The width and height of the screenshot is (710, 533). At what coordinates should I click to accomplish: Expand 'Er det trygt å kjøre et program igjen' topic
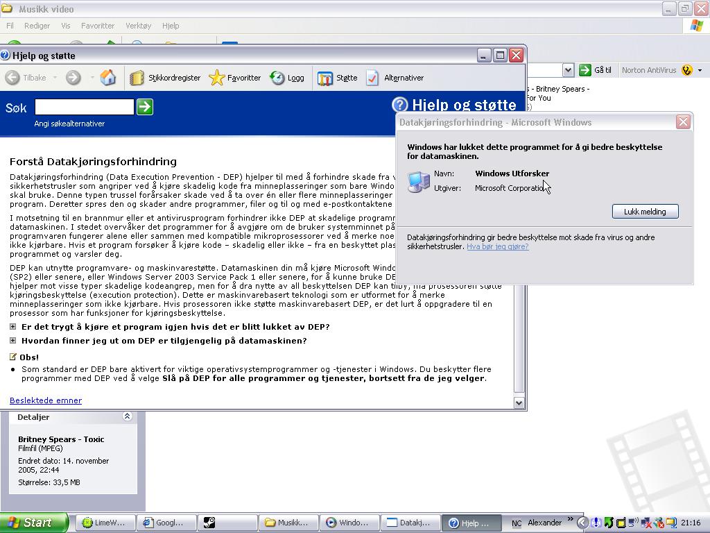coord(12,326)
